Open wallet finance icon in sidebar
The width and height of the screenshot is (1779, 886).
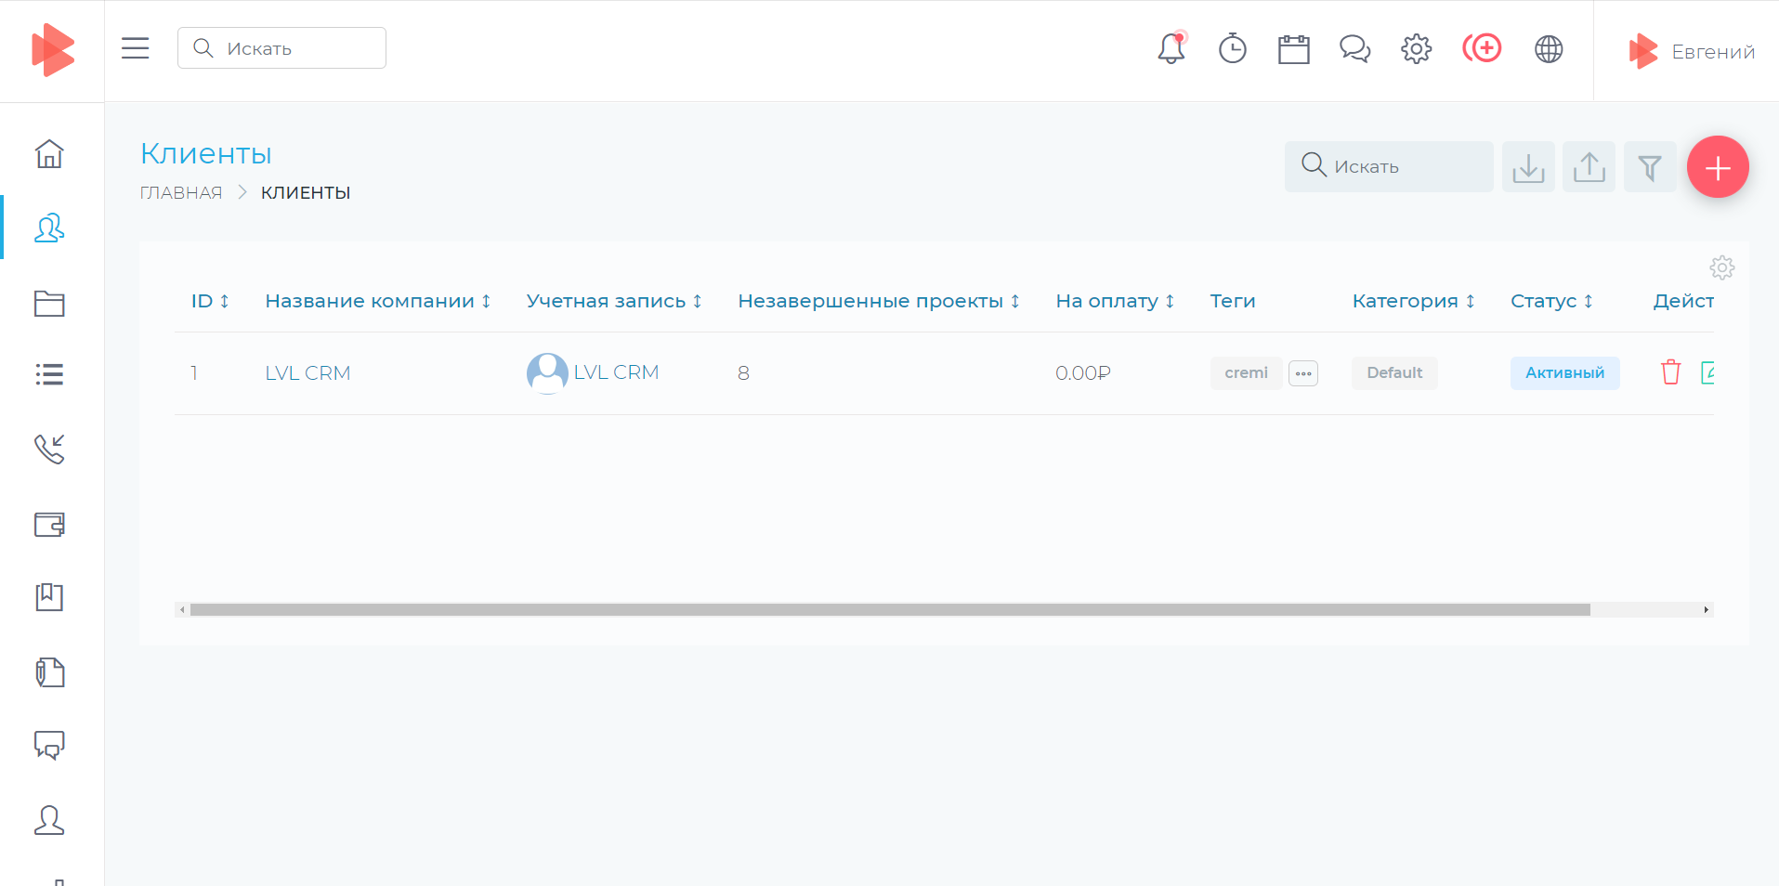click(49, 525)
